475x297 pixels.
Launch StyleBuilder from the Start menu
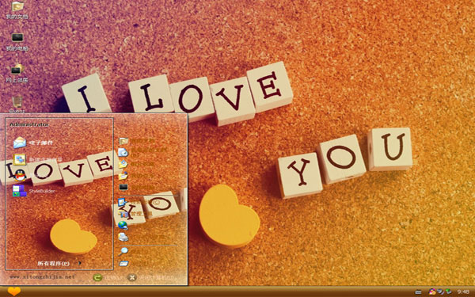tap(33, 191)
